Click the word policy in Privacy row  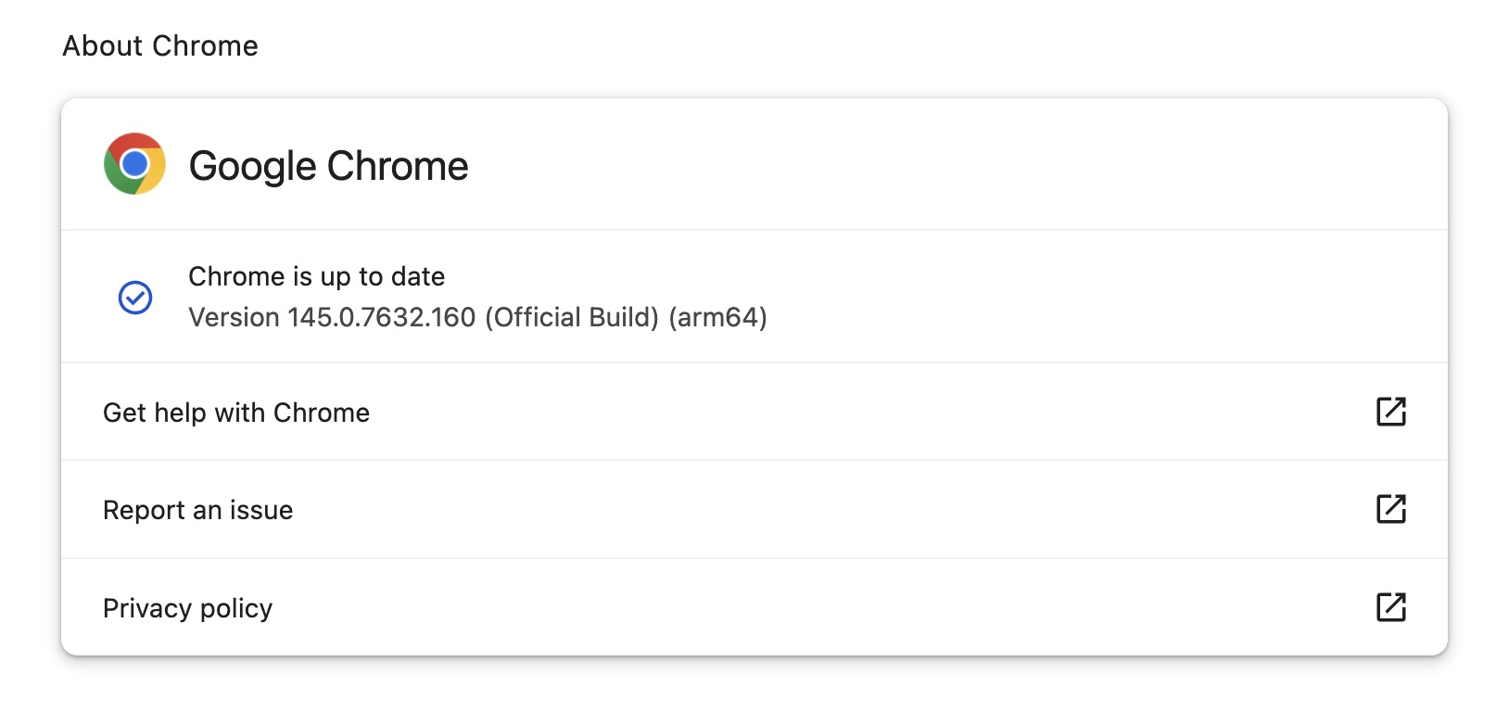(236, 608)
